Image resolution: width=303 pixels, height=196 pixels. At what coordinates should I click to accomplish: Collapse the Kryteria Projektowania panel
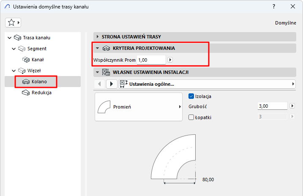pos(97,48)
